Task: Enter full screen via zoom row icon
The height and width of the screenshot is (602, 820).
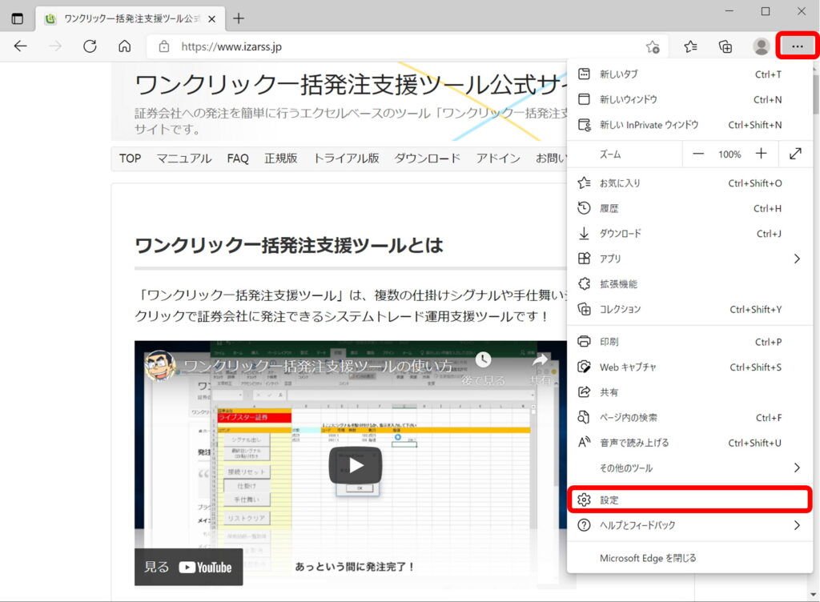Action: point(795,154)
